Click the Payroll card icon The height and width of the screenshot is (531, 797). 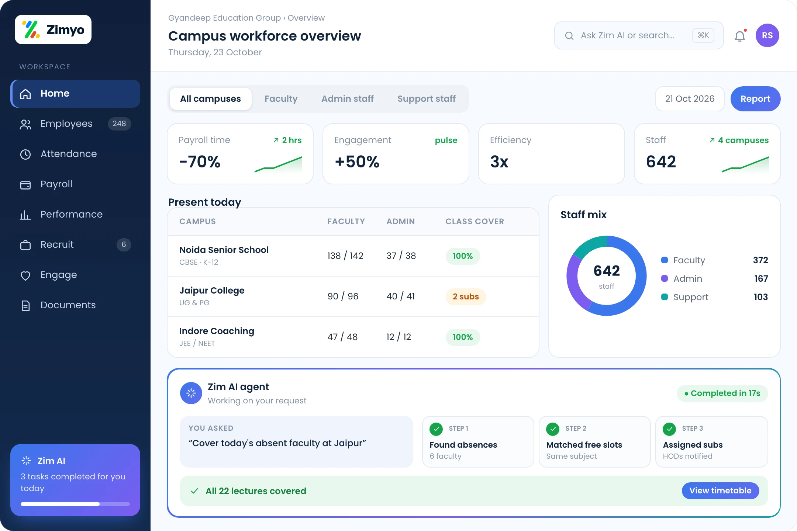click(x=25, y=185)
